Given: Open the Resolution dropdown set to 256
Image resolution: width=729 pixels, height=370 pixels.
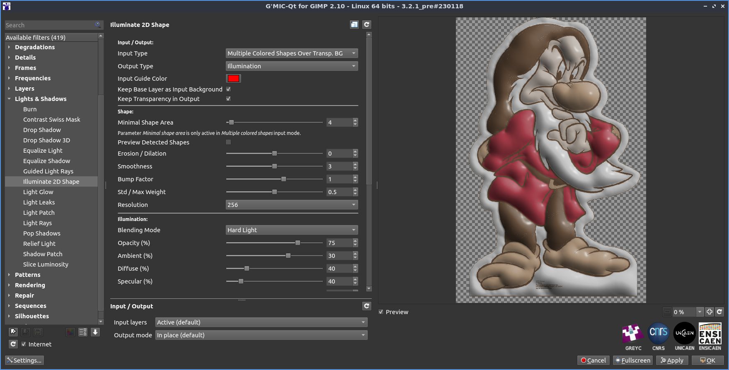Looking at the screenshot, I should (291, 205).
